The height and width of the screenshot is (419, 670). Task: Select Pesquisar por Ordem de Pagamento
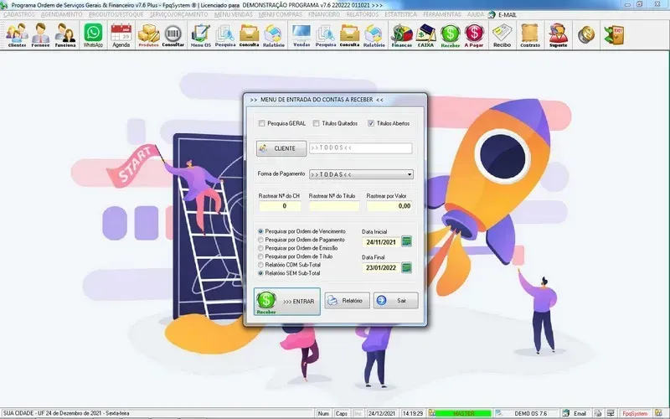click(x=261, y=240)
